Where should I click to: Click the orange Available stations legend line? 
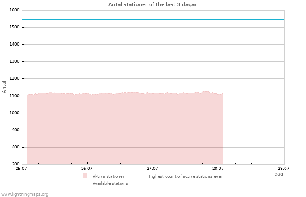(x=85, y=183)
